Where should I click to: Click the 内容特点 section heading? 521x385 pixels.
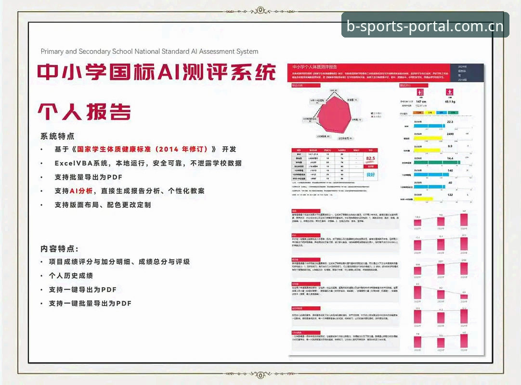(x=60, y=249)
